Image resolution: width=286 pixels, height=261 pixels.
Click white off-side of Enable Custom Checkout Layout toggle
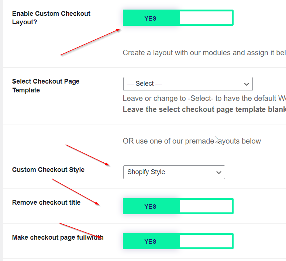point(206,18)
